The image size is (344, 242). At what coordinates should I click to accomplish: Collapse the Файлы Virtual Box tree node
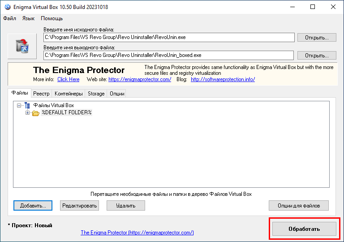[x=19, y=106]
